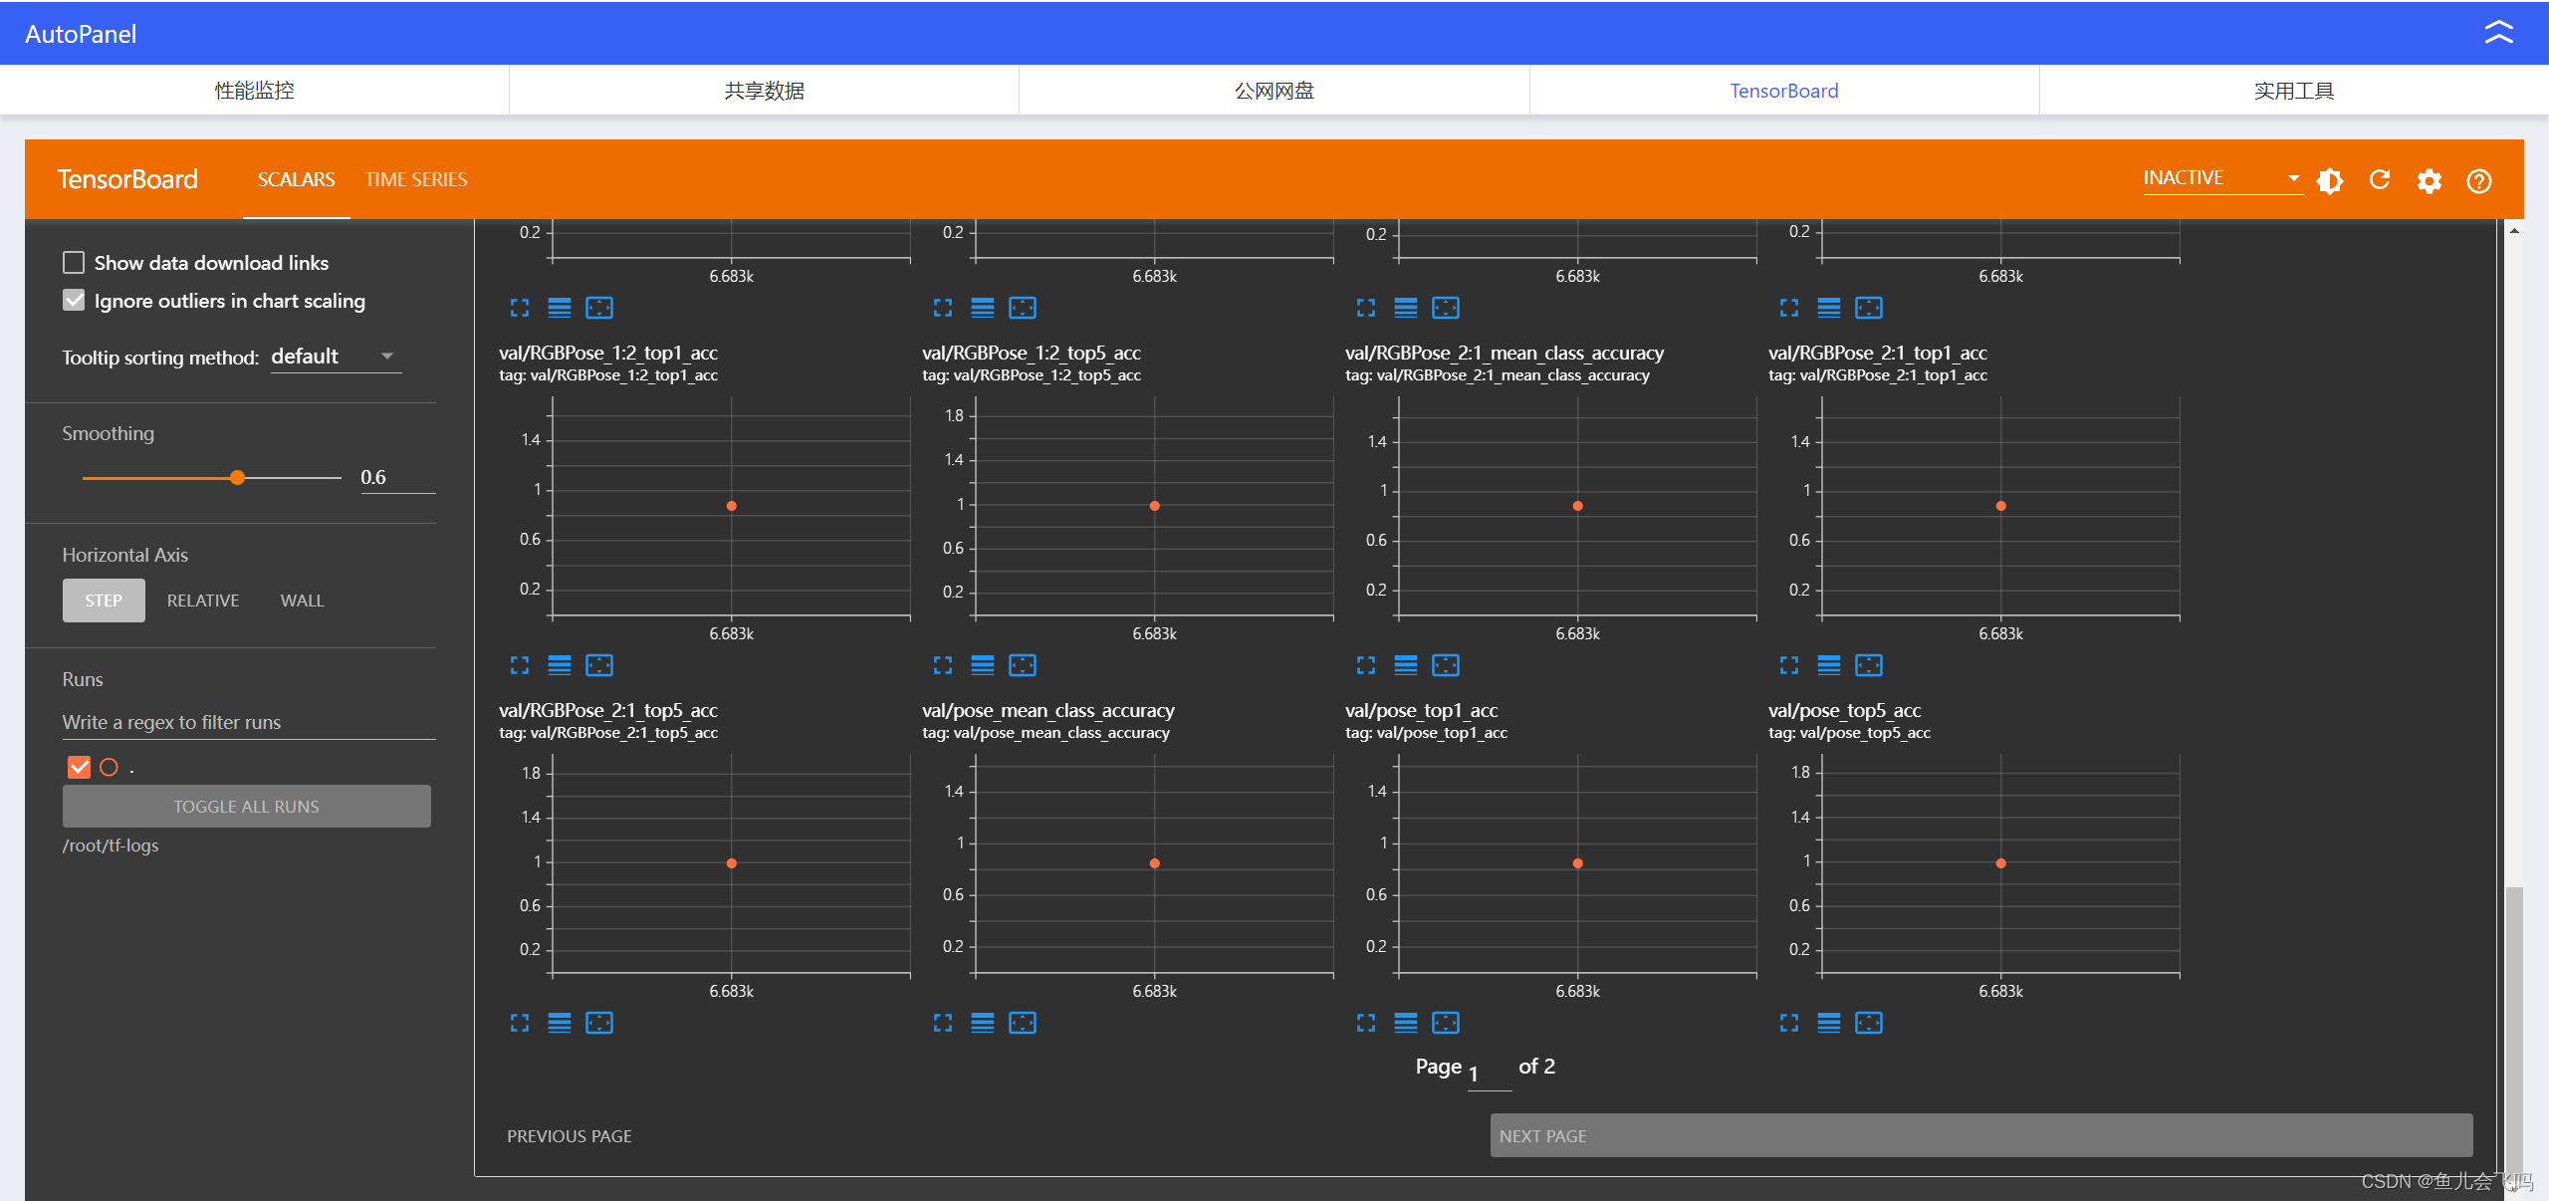Uncheck Ignore outliers in chart scaling
The width and height of the screenshot is (2549, 1201).
[x=74, y=301]
